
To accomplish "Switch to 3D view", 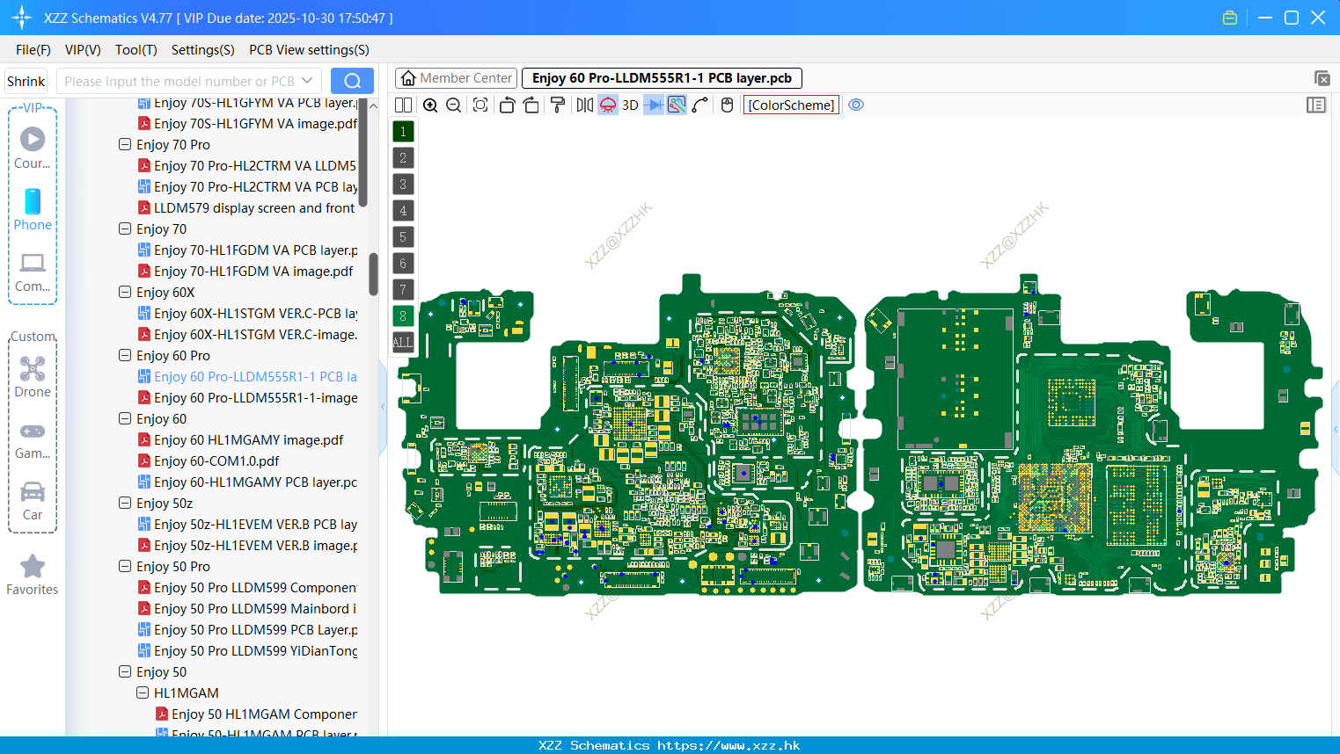I will pos(630,105).
